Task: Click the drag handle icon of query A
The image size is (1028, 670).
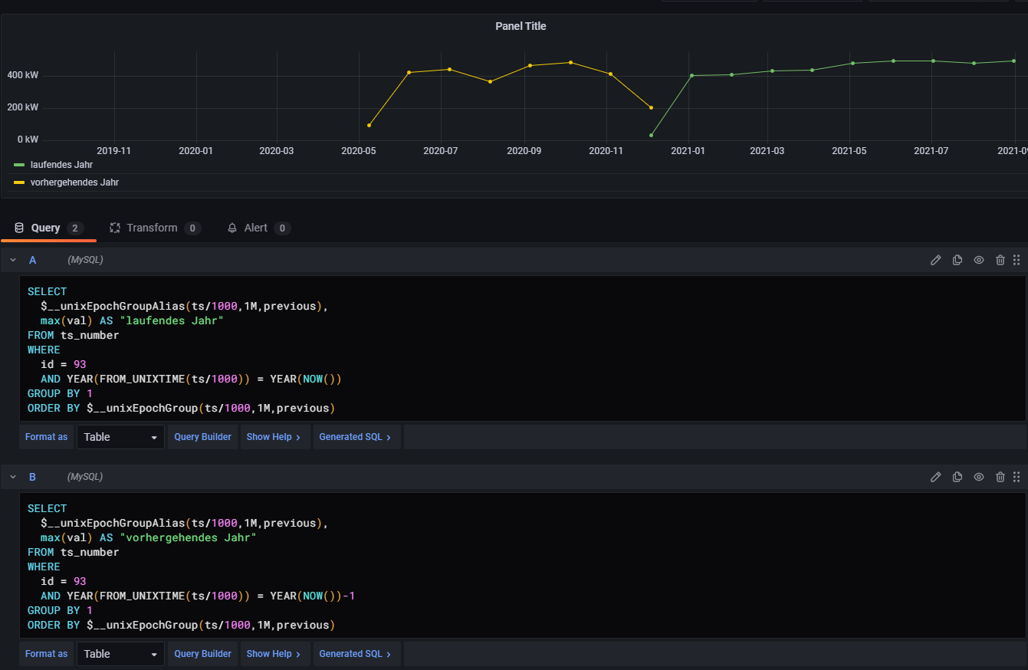Action: (1017, 260)
